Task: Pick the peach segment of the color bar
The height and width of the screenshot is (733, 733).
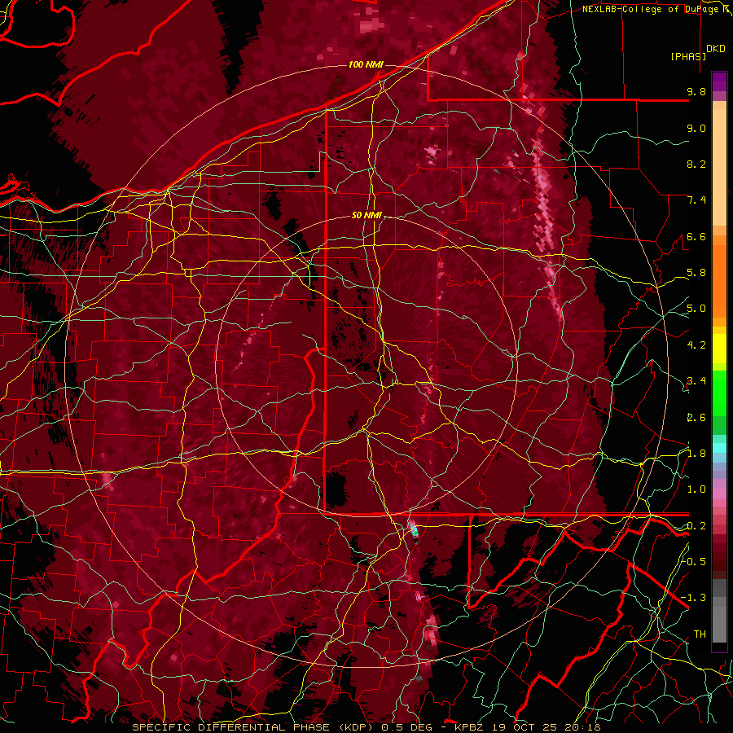Action: (719, 167)
